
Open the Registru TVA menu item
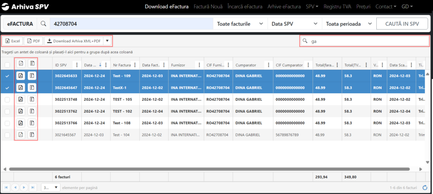[x=338, y=7]
